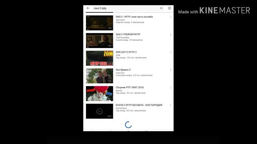257x144 pixels.
Task: Open more options for 'ОНО 2 ТРЕЙЛЕР RYTP'
Action: 171,35
